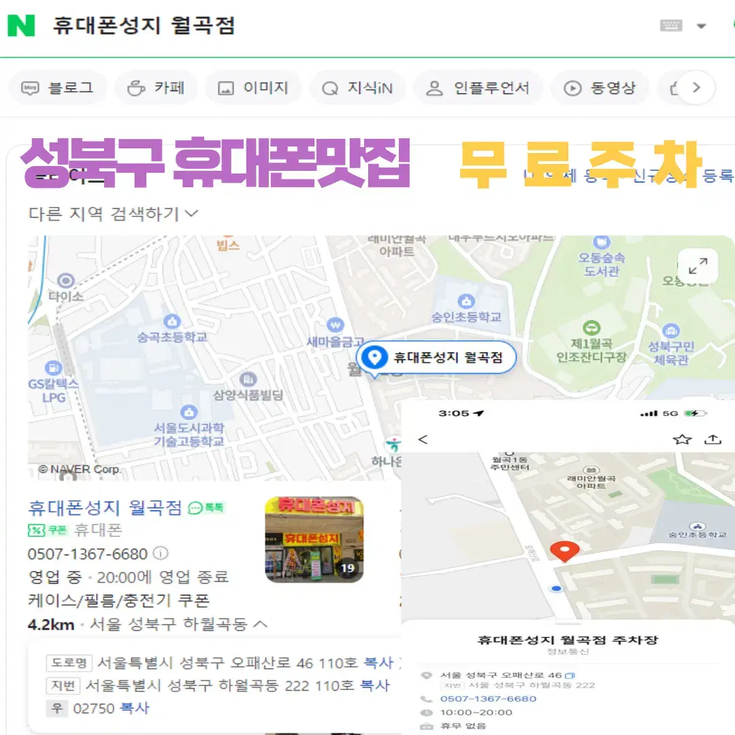
Task: Copy address icon next to 오패산로 46
Action: tap(570, 676)
